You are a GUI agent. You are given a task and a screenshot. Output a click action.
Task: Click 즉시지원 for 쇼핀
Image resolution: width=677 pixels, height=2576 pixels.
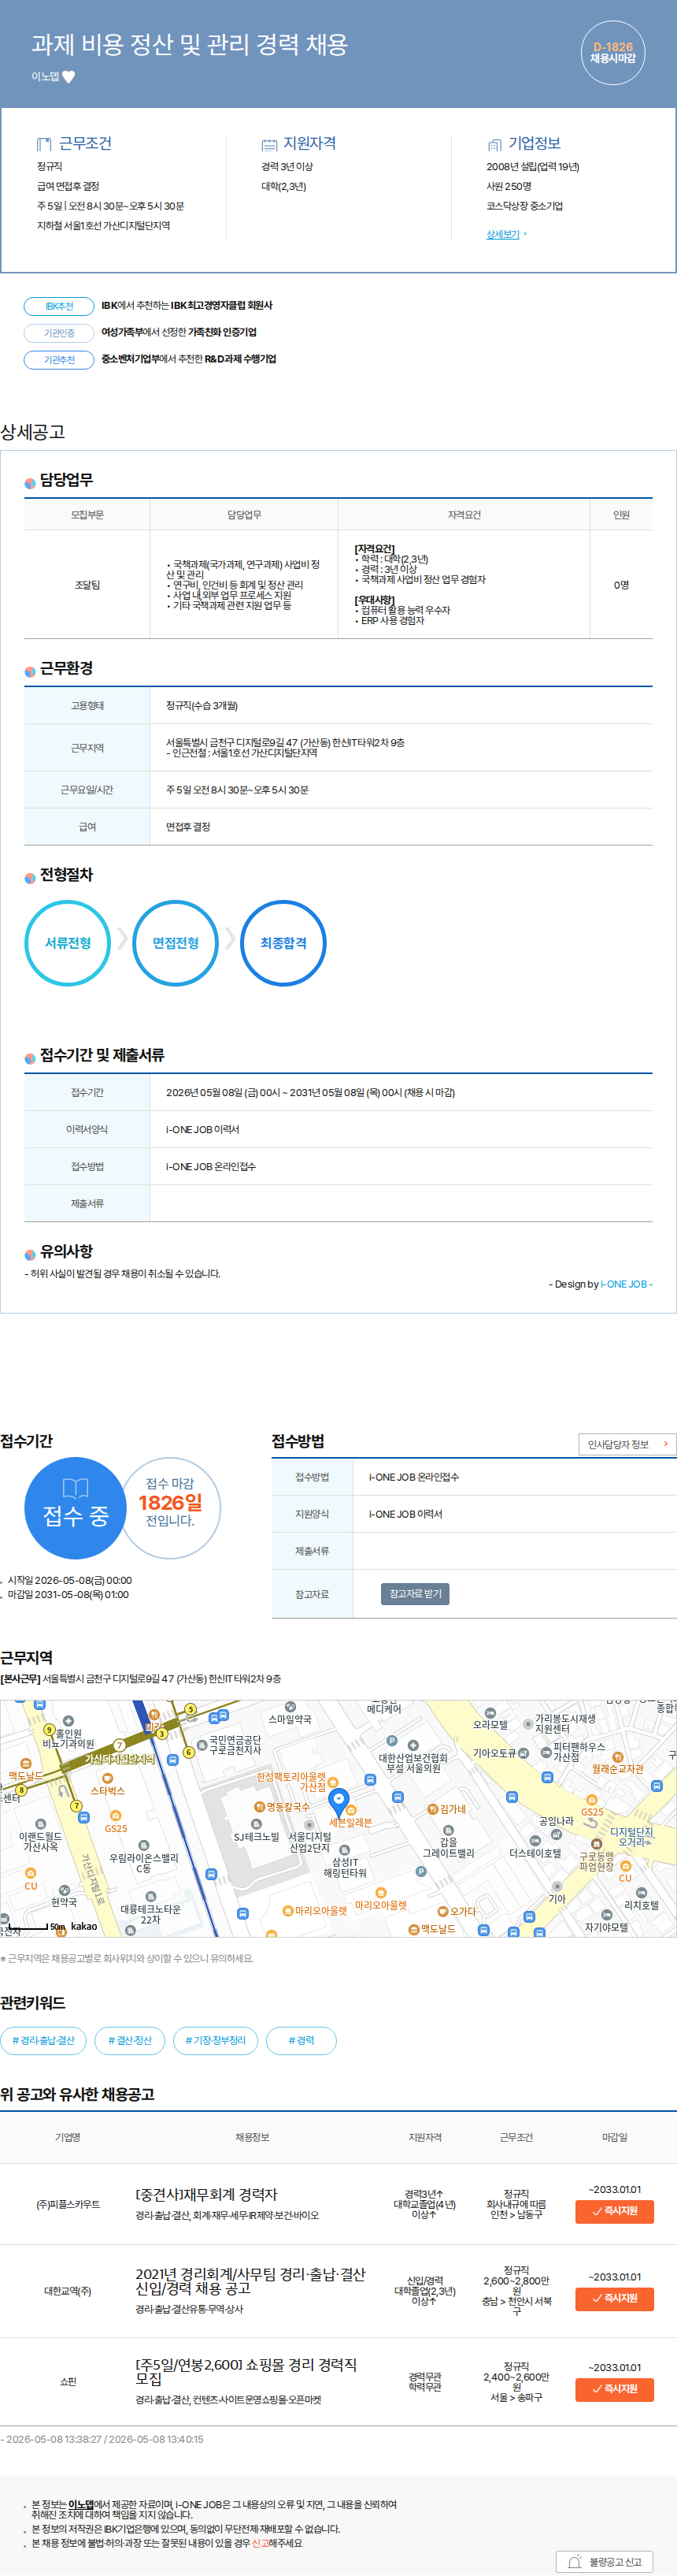click(614, 2389)
